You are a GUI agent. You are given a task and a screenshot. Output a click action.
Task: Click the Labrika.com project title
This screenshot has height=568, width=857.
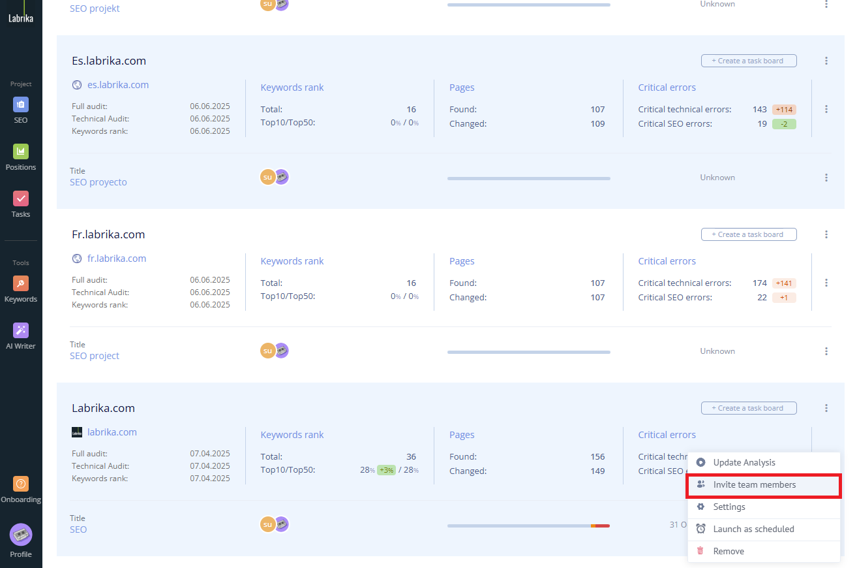pyautogui.click(x=103, y=408)
